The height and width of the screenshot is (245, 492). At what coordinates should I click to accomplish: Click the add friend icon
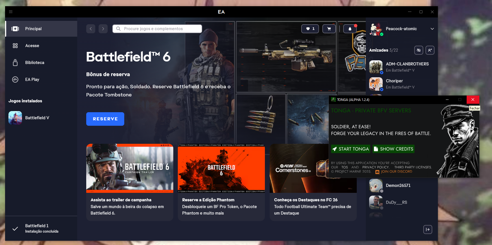click(x=430, y=50)
